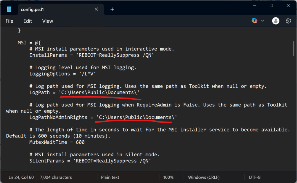Screen dimensions: 297x183
Task: Click the Ln 24, Col 60 position indicator
Action: (21, 177)
